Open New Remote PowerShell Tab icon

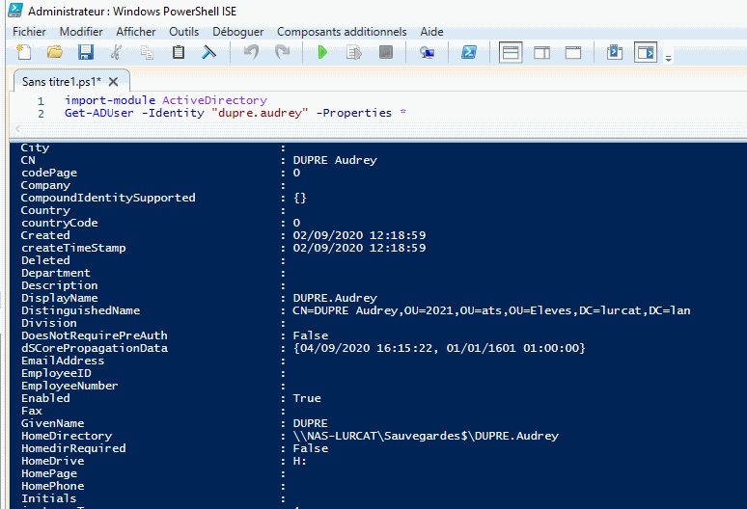(427, 52)
